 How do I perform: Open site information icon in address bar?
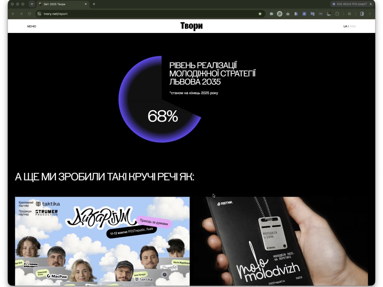click(39, 14)
